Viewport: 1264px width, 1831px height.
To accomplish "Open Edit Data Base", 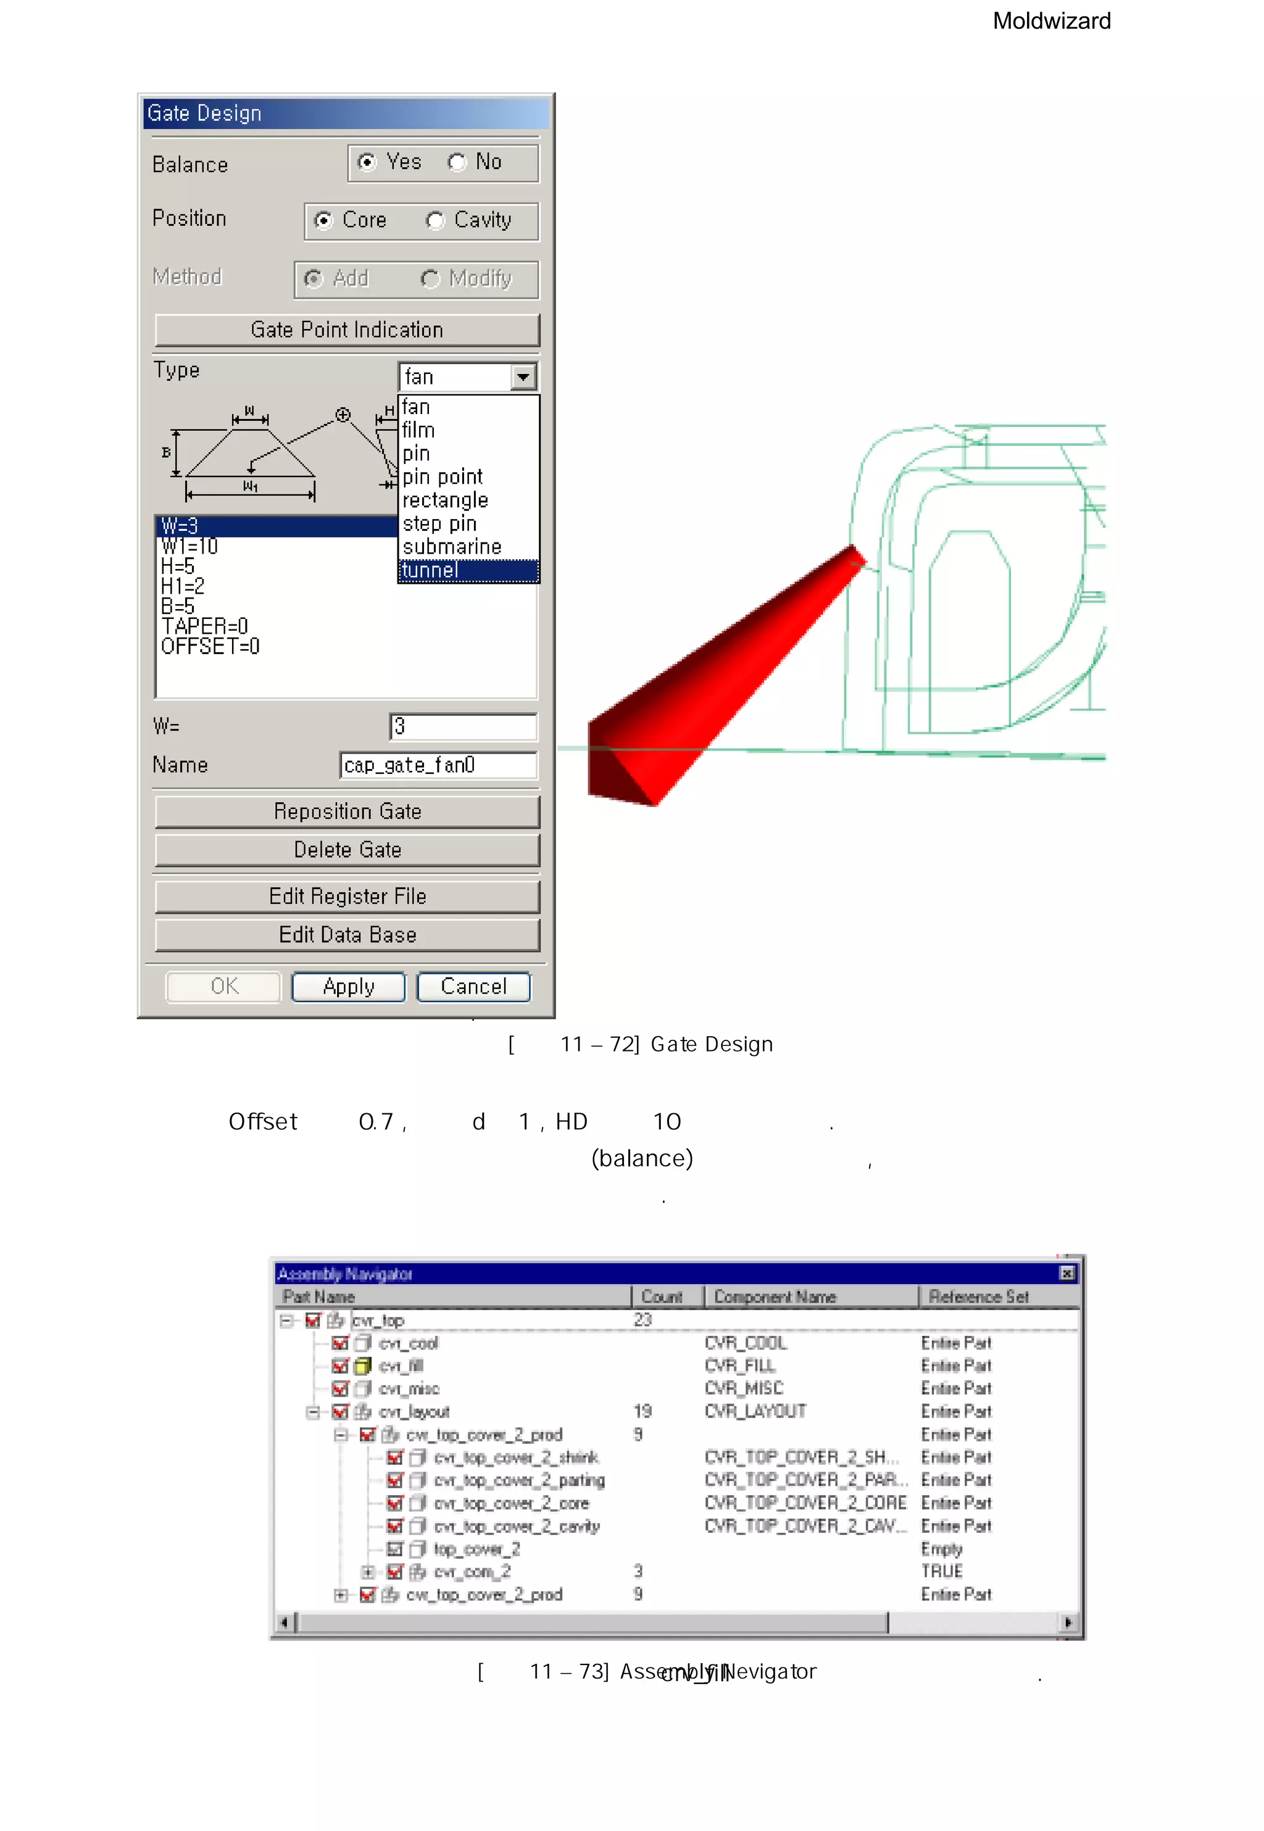I will (347, 934).
